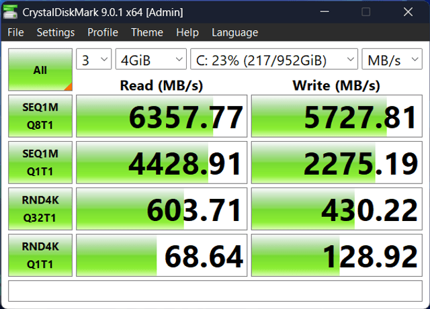Open the test count dropdown showing 3
The width and height of the screenshot is (430, 309).
click(94, 59)
